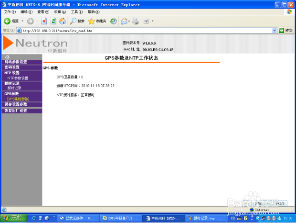Click the 开始 Start button
The height and width of the screenshot is (223, 296).
[14, 218]
